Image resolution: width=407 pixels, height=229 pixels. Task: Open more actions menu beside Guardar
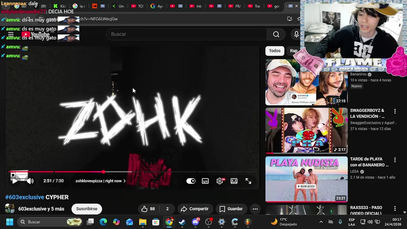tap(255, 209)
